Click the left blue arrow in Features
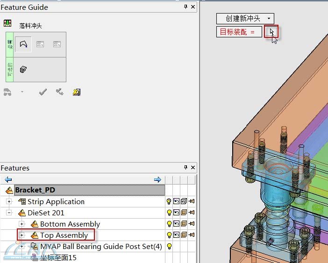 8,179
